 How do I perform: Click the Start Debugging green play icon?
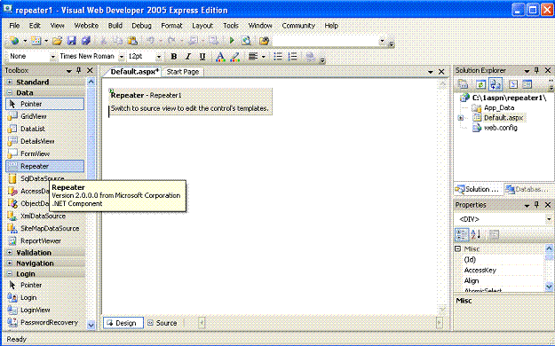(x=232, y=41)
